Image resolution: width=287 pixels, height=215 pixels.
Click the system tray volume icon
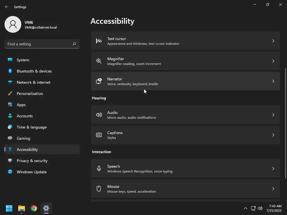(x=260, y=208)
